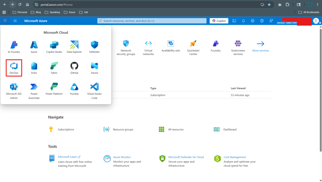Image resolution: width=322 pixels, height=182 pixels.
Task: Open Microsoft 365 Admin app
Action: click(x=14, y=91)
